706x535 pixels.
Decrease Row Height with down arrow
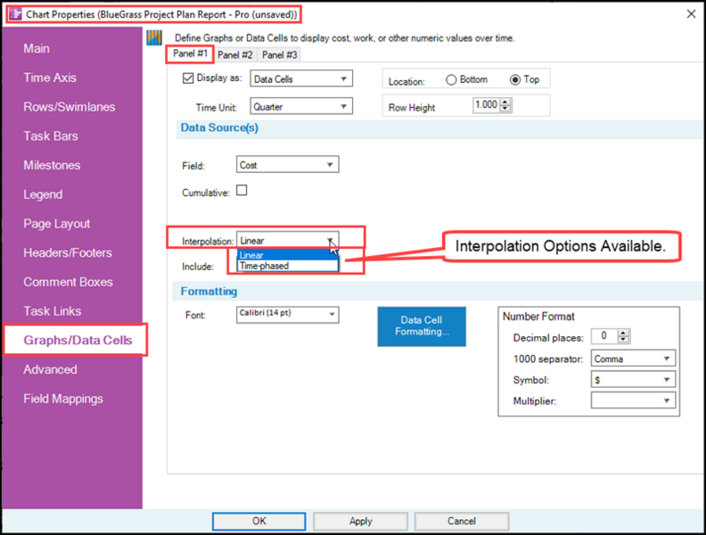[505, 109]
